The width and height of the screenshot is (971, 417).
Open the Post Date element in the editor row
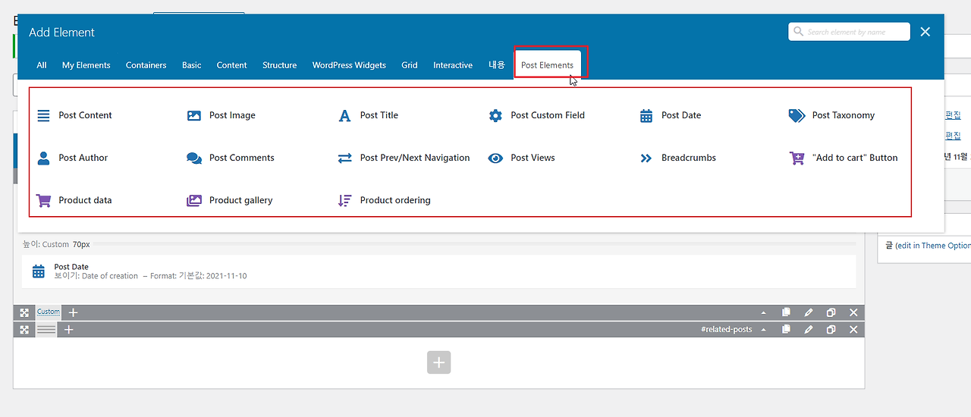click(x=438, y=271)
